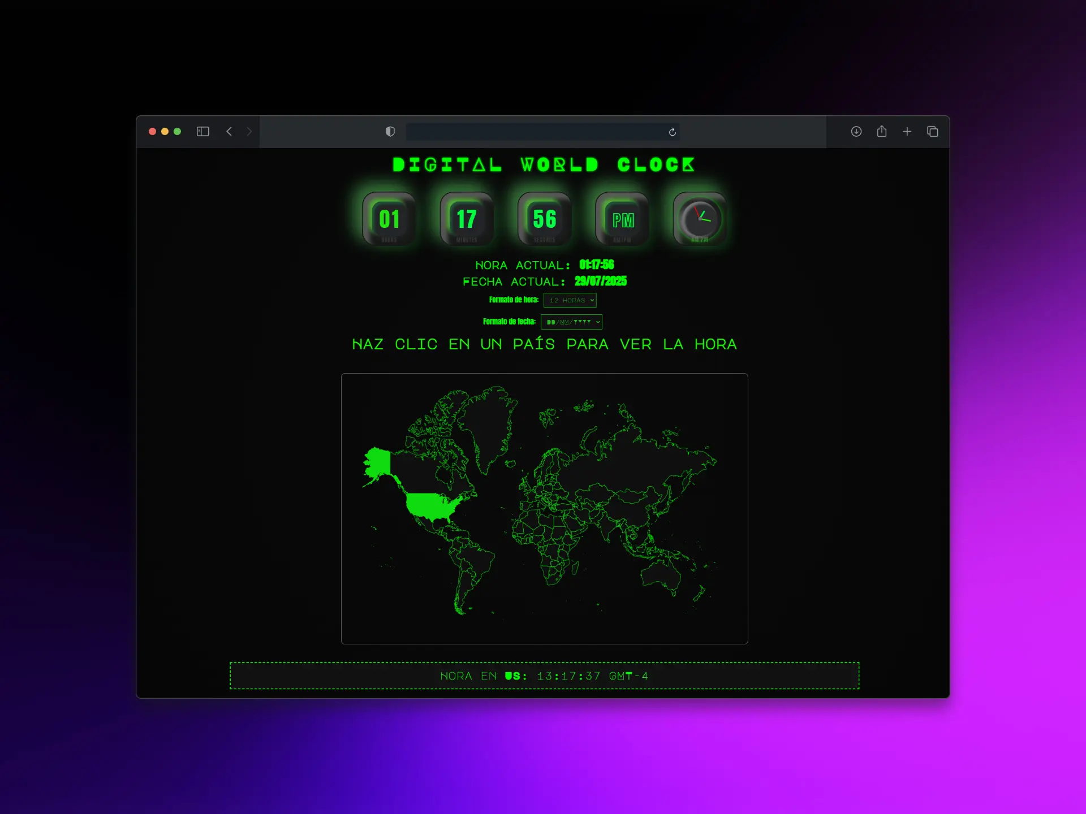Show tab overview icon
The image size is (1086, 814).
point(933,132)
